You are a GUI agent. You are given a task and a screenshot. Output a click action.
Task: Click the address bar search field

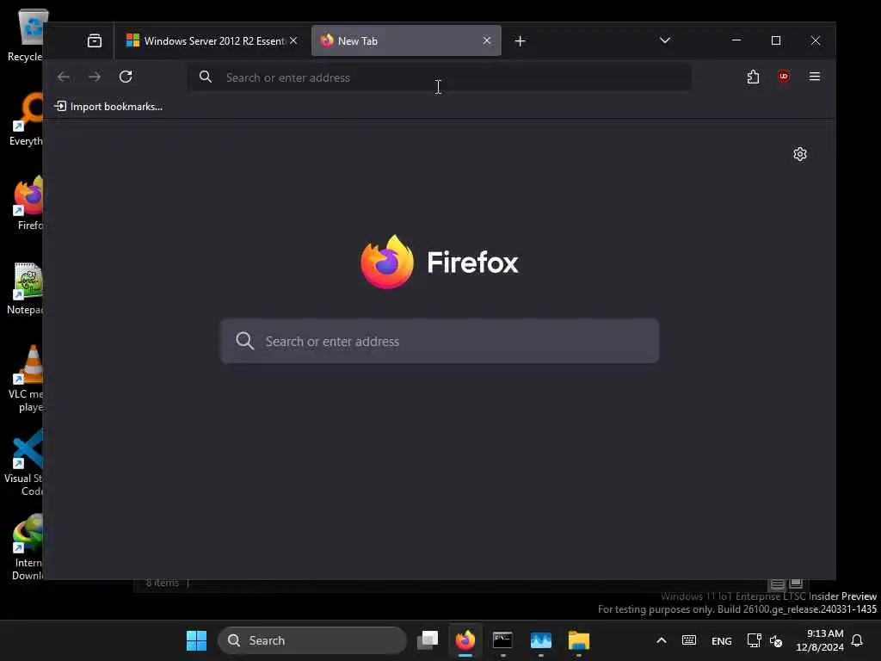(440, 77)
